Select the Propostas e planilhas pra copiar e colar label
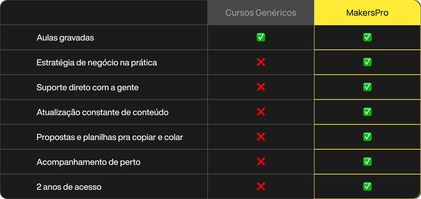This screenshot has height=199, width=421. pyautogui.click(x=110, y=137)
